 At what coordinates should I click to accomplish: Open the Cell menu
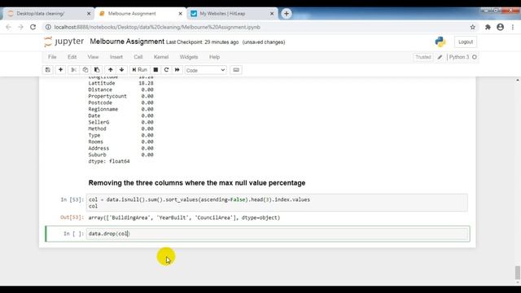pyautogui.click(x=138, y=57)
